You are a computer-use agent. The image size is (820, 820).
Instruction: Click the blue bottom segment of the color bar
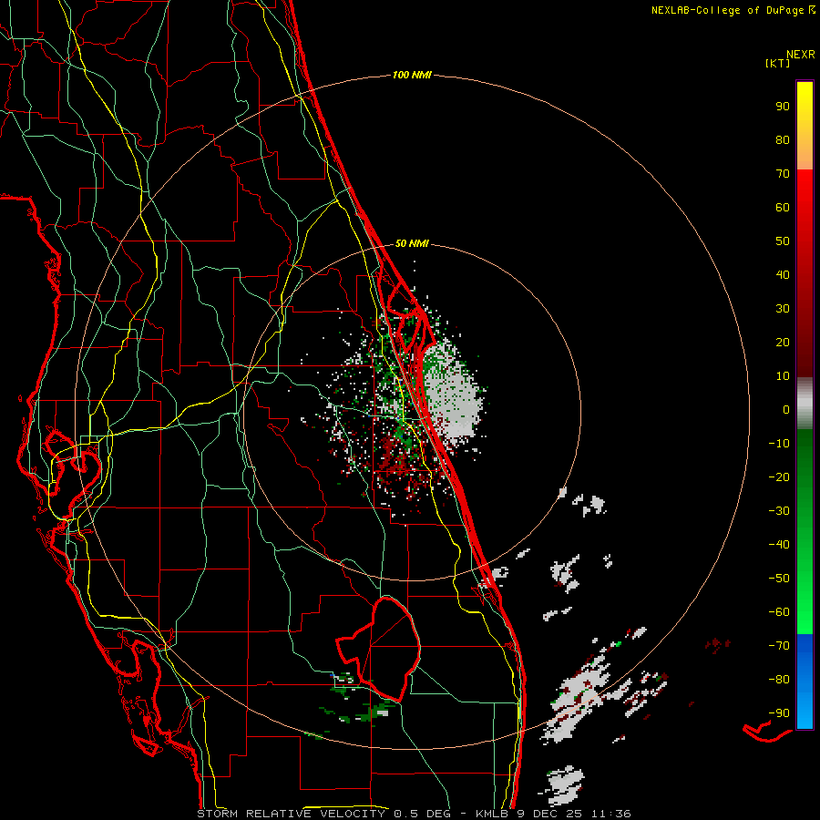[805, 682]
